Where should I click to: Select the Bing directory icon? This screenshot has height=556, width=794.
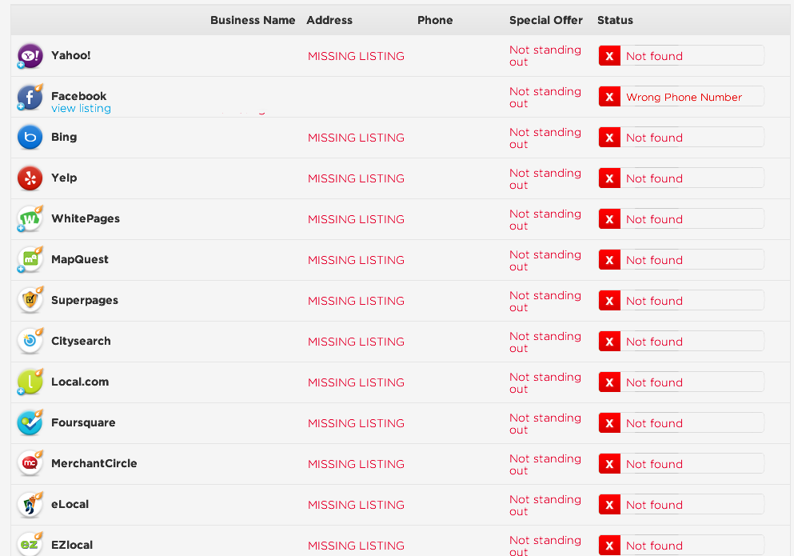click(30, 138)
